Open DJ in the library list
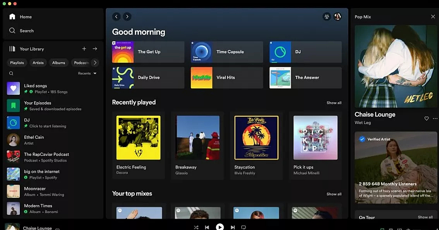 point(53,123)
